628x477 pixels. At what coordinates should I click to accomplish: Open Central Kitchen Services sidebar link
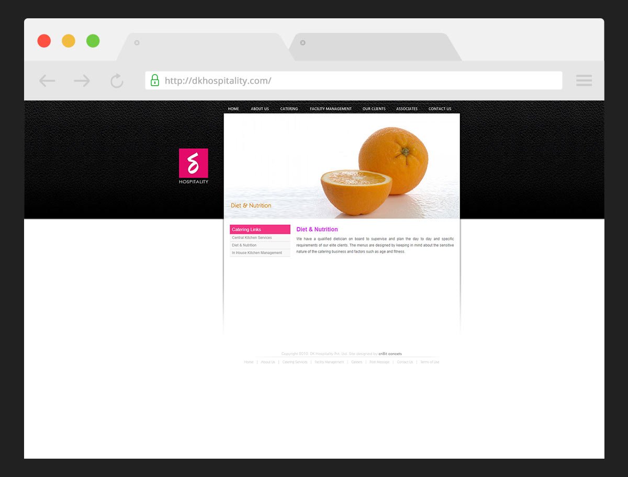pyautogui.click(x=252, y=238)
